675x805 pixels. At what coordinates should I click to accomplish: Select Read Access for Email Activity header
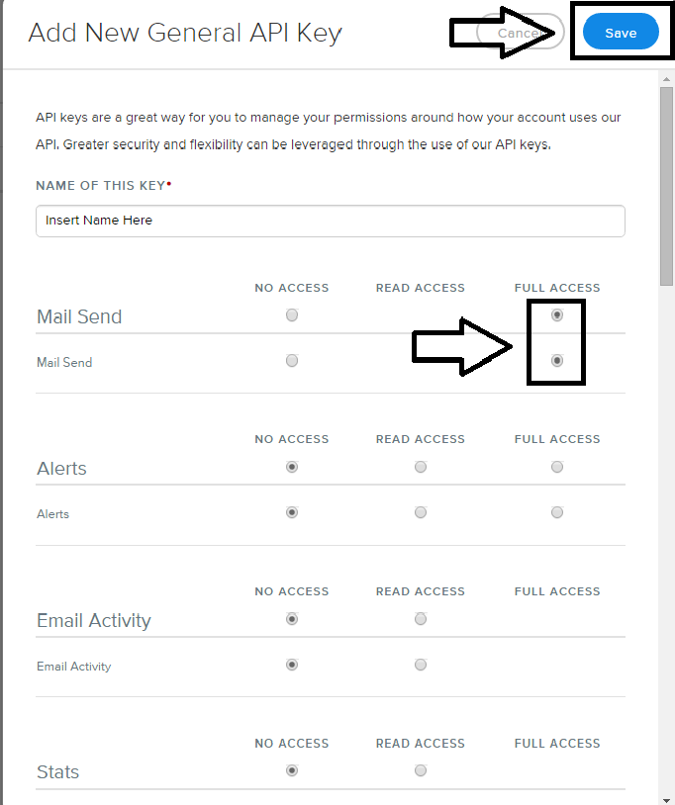[421, 619]
